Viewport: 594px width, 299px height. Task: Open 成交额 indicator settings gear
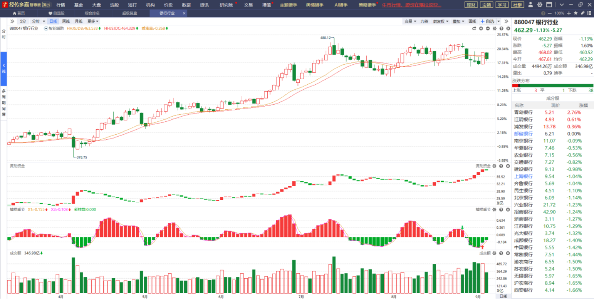click(494, 253)
